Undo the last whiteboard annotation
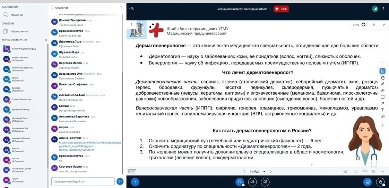 click(374, 25)
